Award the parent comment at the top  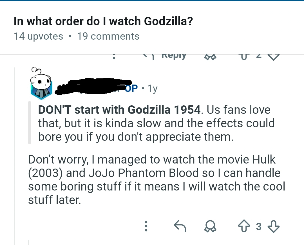click(x=209, y=56)
